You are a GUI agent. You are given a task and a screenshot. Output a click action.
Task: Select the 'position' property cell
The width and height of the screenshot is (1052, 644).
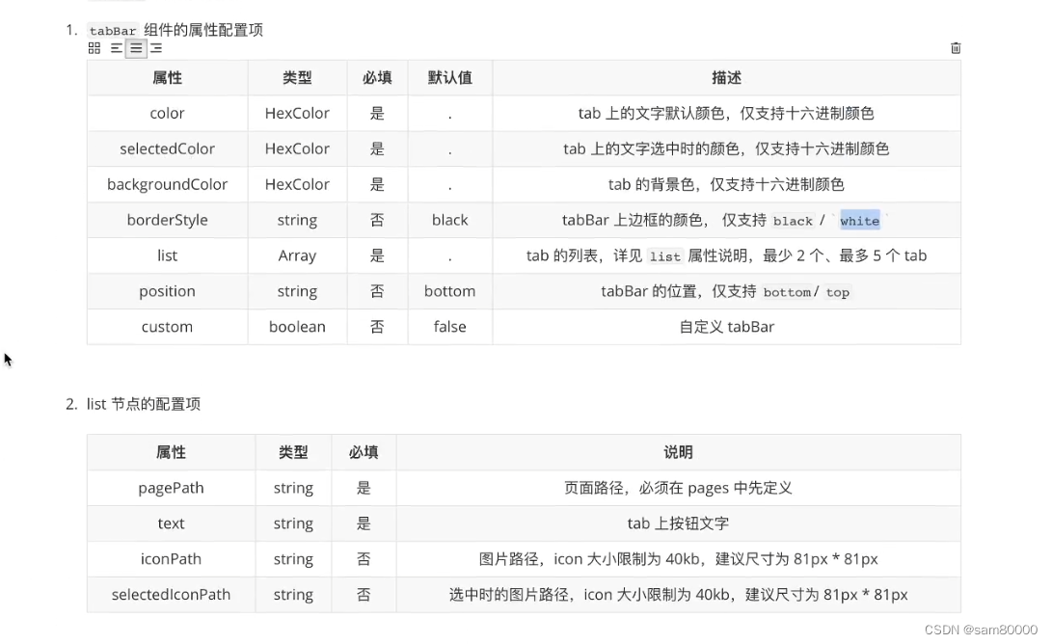167,291
